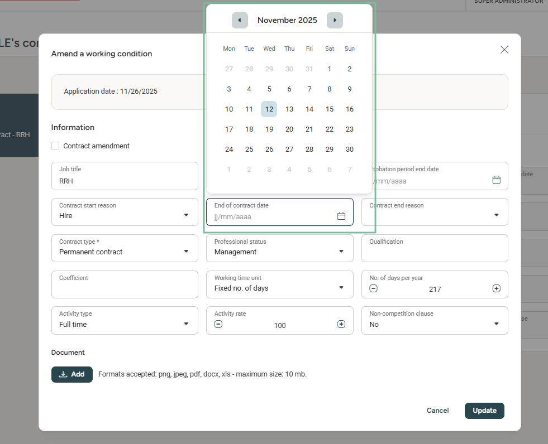Go to previous month in calendar
The image size is (548, 444).
pos(240,21)
